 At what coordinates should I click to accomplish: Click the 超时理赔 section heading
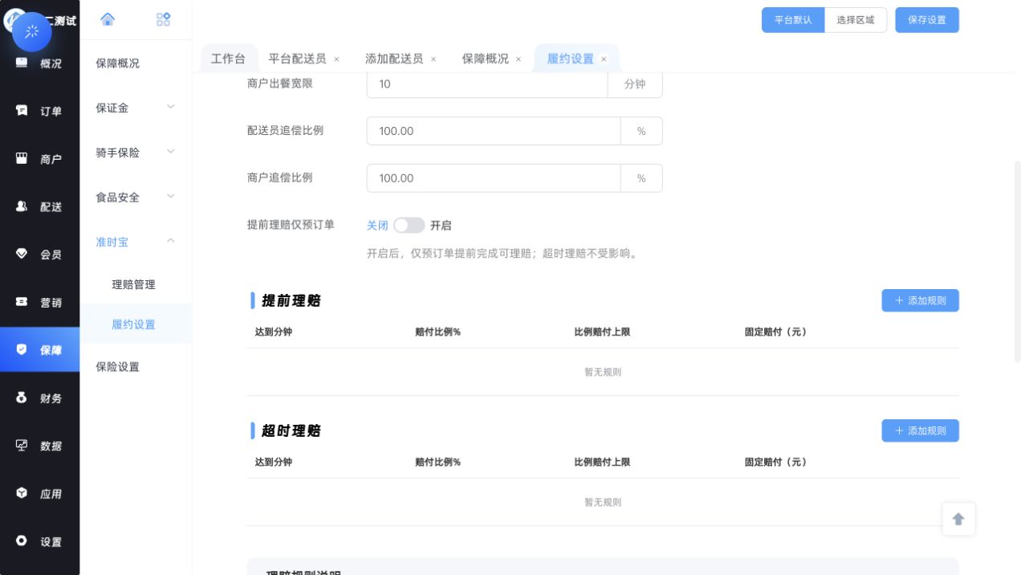click(291, 430)
